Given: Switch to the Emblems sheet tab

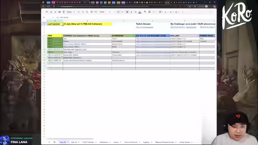Looking at the screenshot, I should [x=104, y=142].
